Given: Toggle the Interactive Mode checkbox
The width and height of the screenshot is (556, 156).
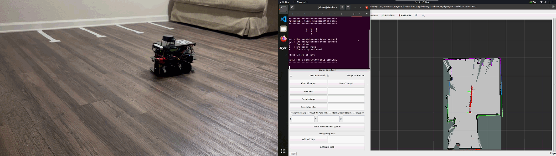Looking at the screenshot, I should pos(291,76).
